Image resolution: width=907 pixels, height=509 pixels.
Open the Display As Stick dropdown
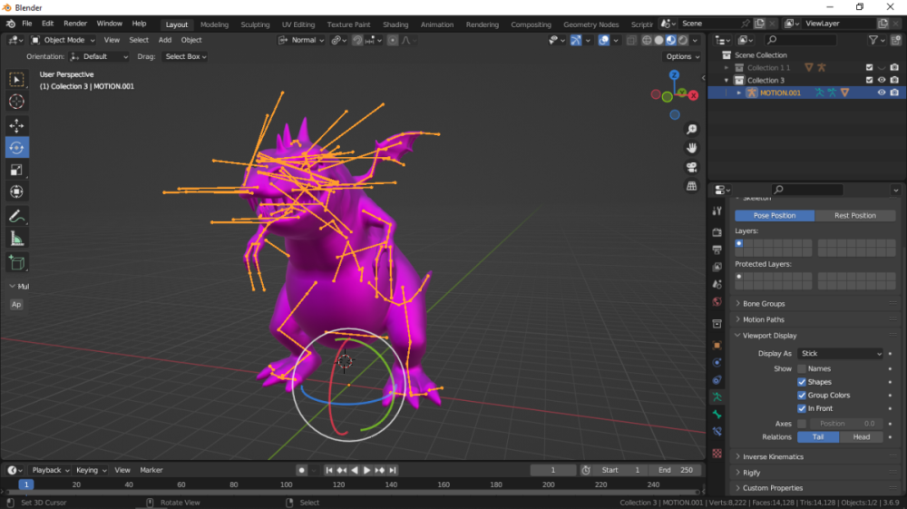(x=841, y=354)
